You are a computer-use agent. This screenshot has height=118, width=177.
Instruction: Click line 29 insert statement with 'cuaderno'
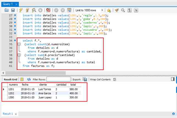(x=66, y=23)
